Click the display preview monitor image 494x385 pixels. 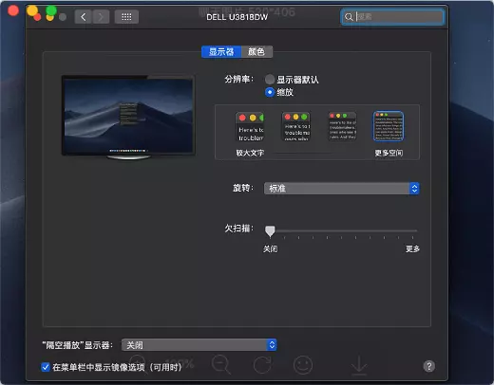pyautogui.click(x=128, y=117)
